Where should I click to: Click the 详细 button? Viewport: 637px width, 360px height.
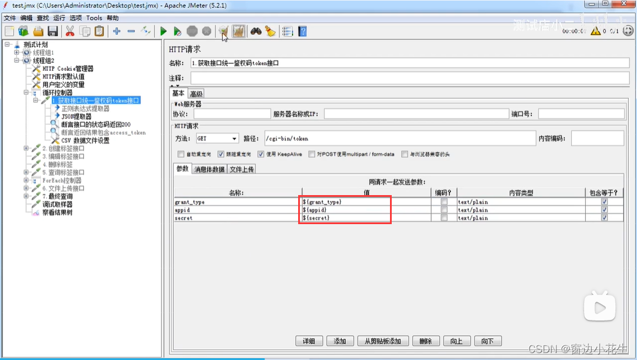click(x=309, y=341)
